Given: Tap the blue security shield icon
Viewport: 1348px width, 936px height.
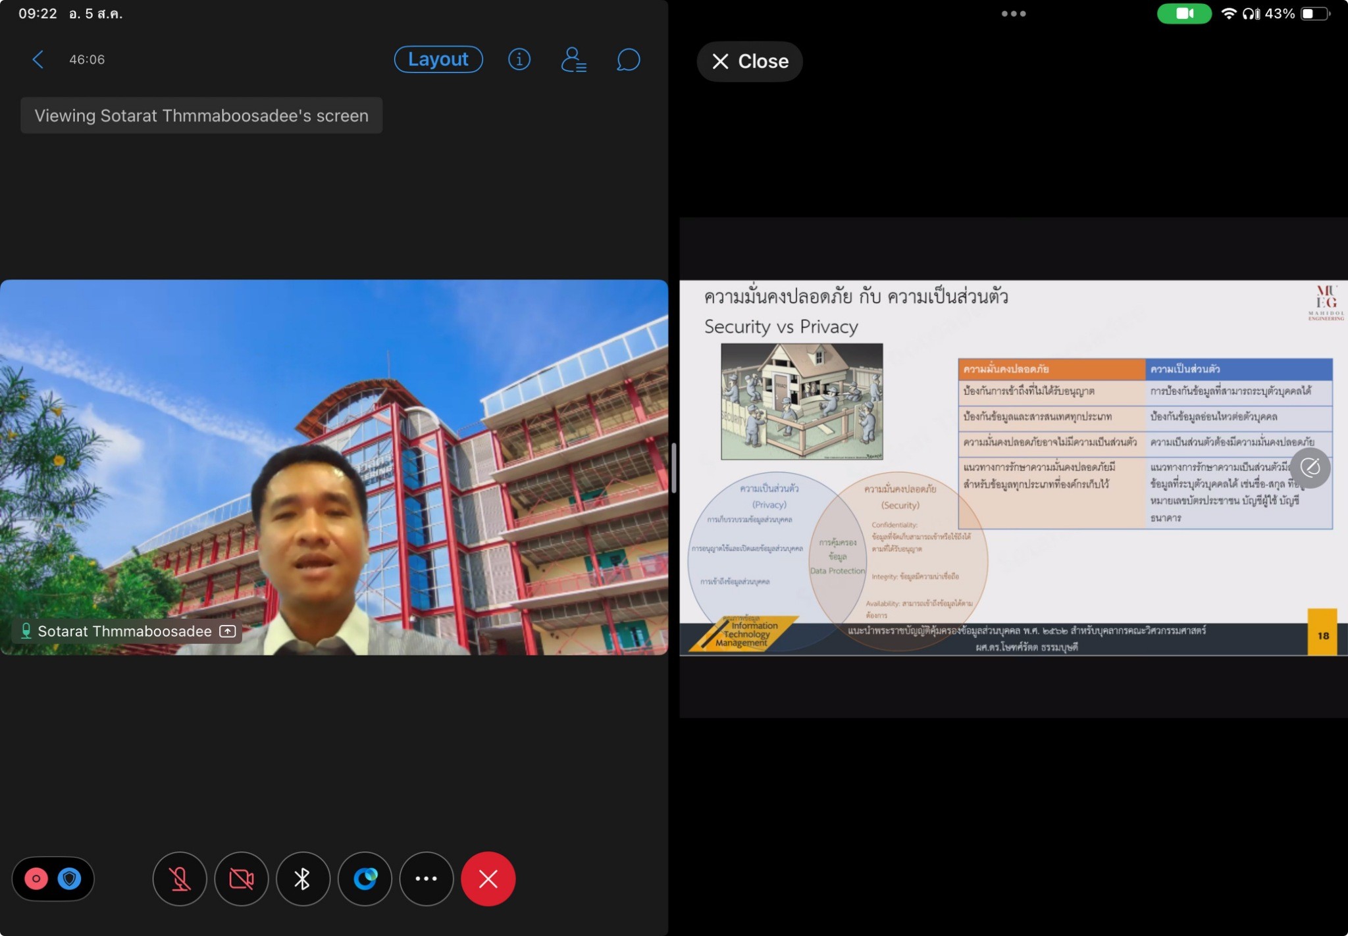Looking at the screenshot, I should (x=70, y=879).
